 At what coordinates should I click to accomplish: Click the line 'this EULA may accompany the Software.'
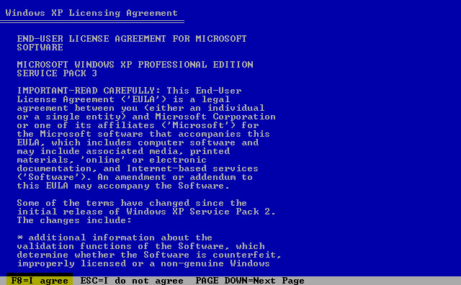pyautogui.click(x=123, y=186)
